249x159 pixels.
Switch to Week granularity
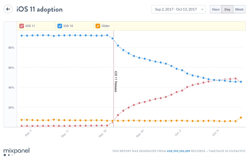point(239,9)
